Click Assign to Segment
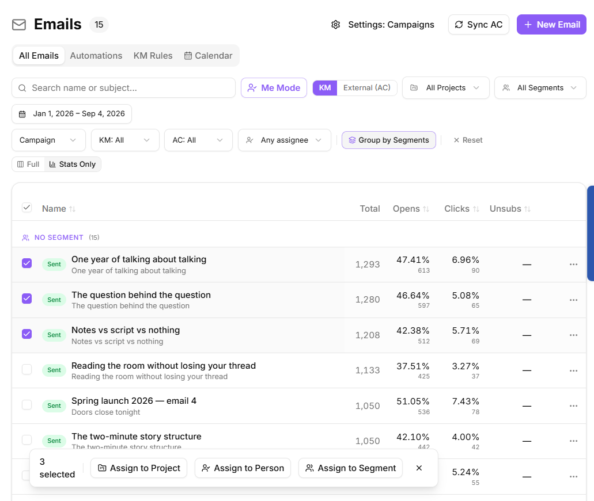Image resolution: width=594 pixels, height=501 pixels. coord(350,468)
